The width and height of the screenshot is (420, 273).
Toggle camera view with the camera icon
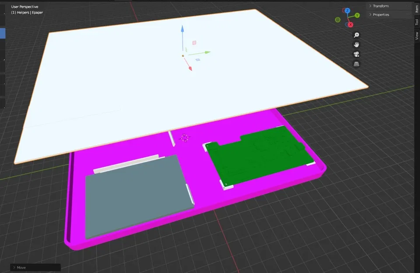(357, 54)
